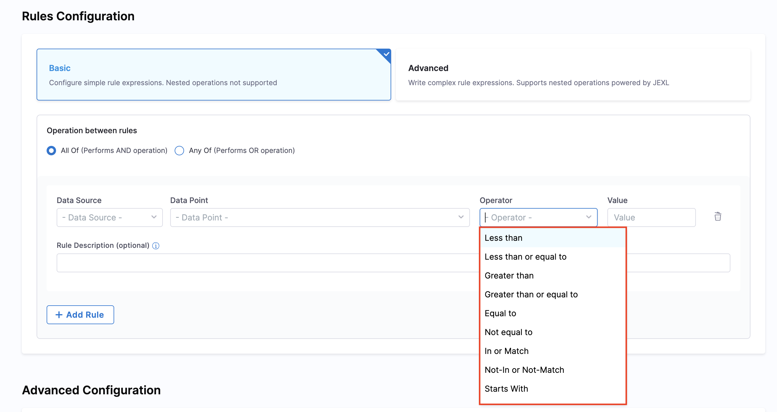Select the Starts With operator
777x412 pixels.
coord(506,389)
